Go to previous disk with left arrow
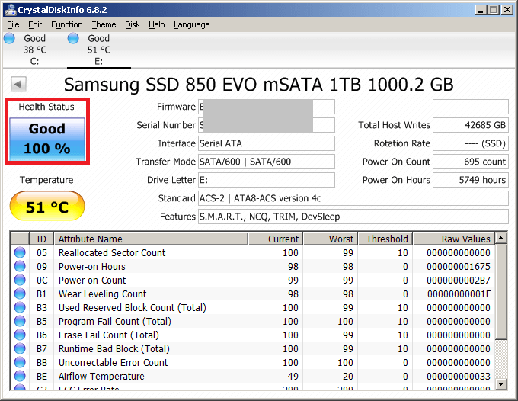Image resolution: width=518 pixels, height=401 pixels. [x=18, y=85]
